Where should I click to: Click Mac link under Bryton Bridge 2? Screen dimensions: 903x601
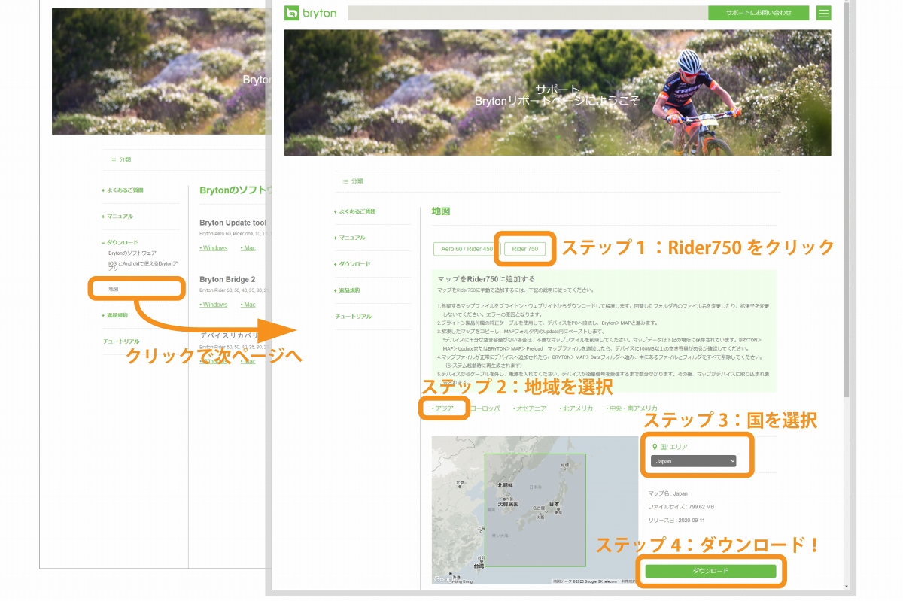pos(248,305)
